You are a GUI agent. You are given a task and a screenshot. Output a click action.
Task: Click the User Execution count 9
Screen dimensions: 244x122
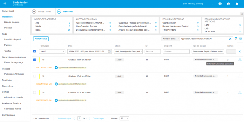pos(198,23)
